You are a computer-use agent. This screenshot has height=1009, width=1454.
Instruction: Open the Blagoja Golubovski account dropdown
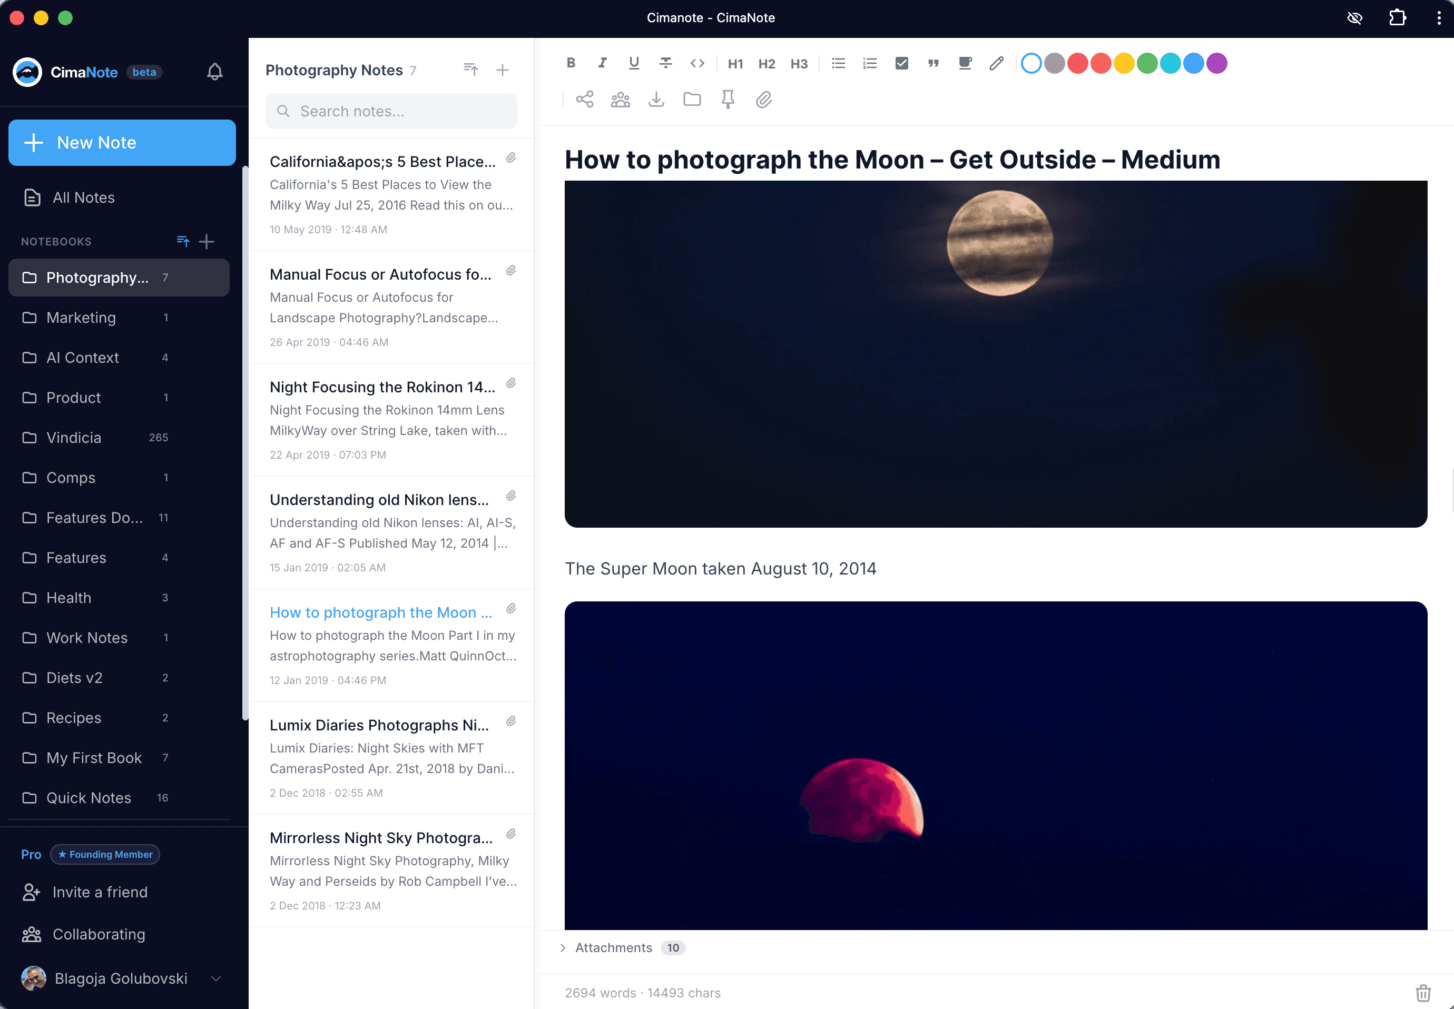pos(122,978)
